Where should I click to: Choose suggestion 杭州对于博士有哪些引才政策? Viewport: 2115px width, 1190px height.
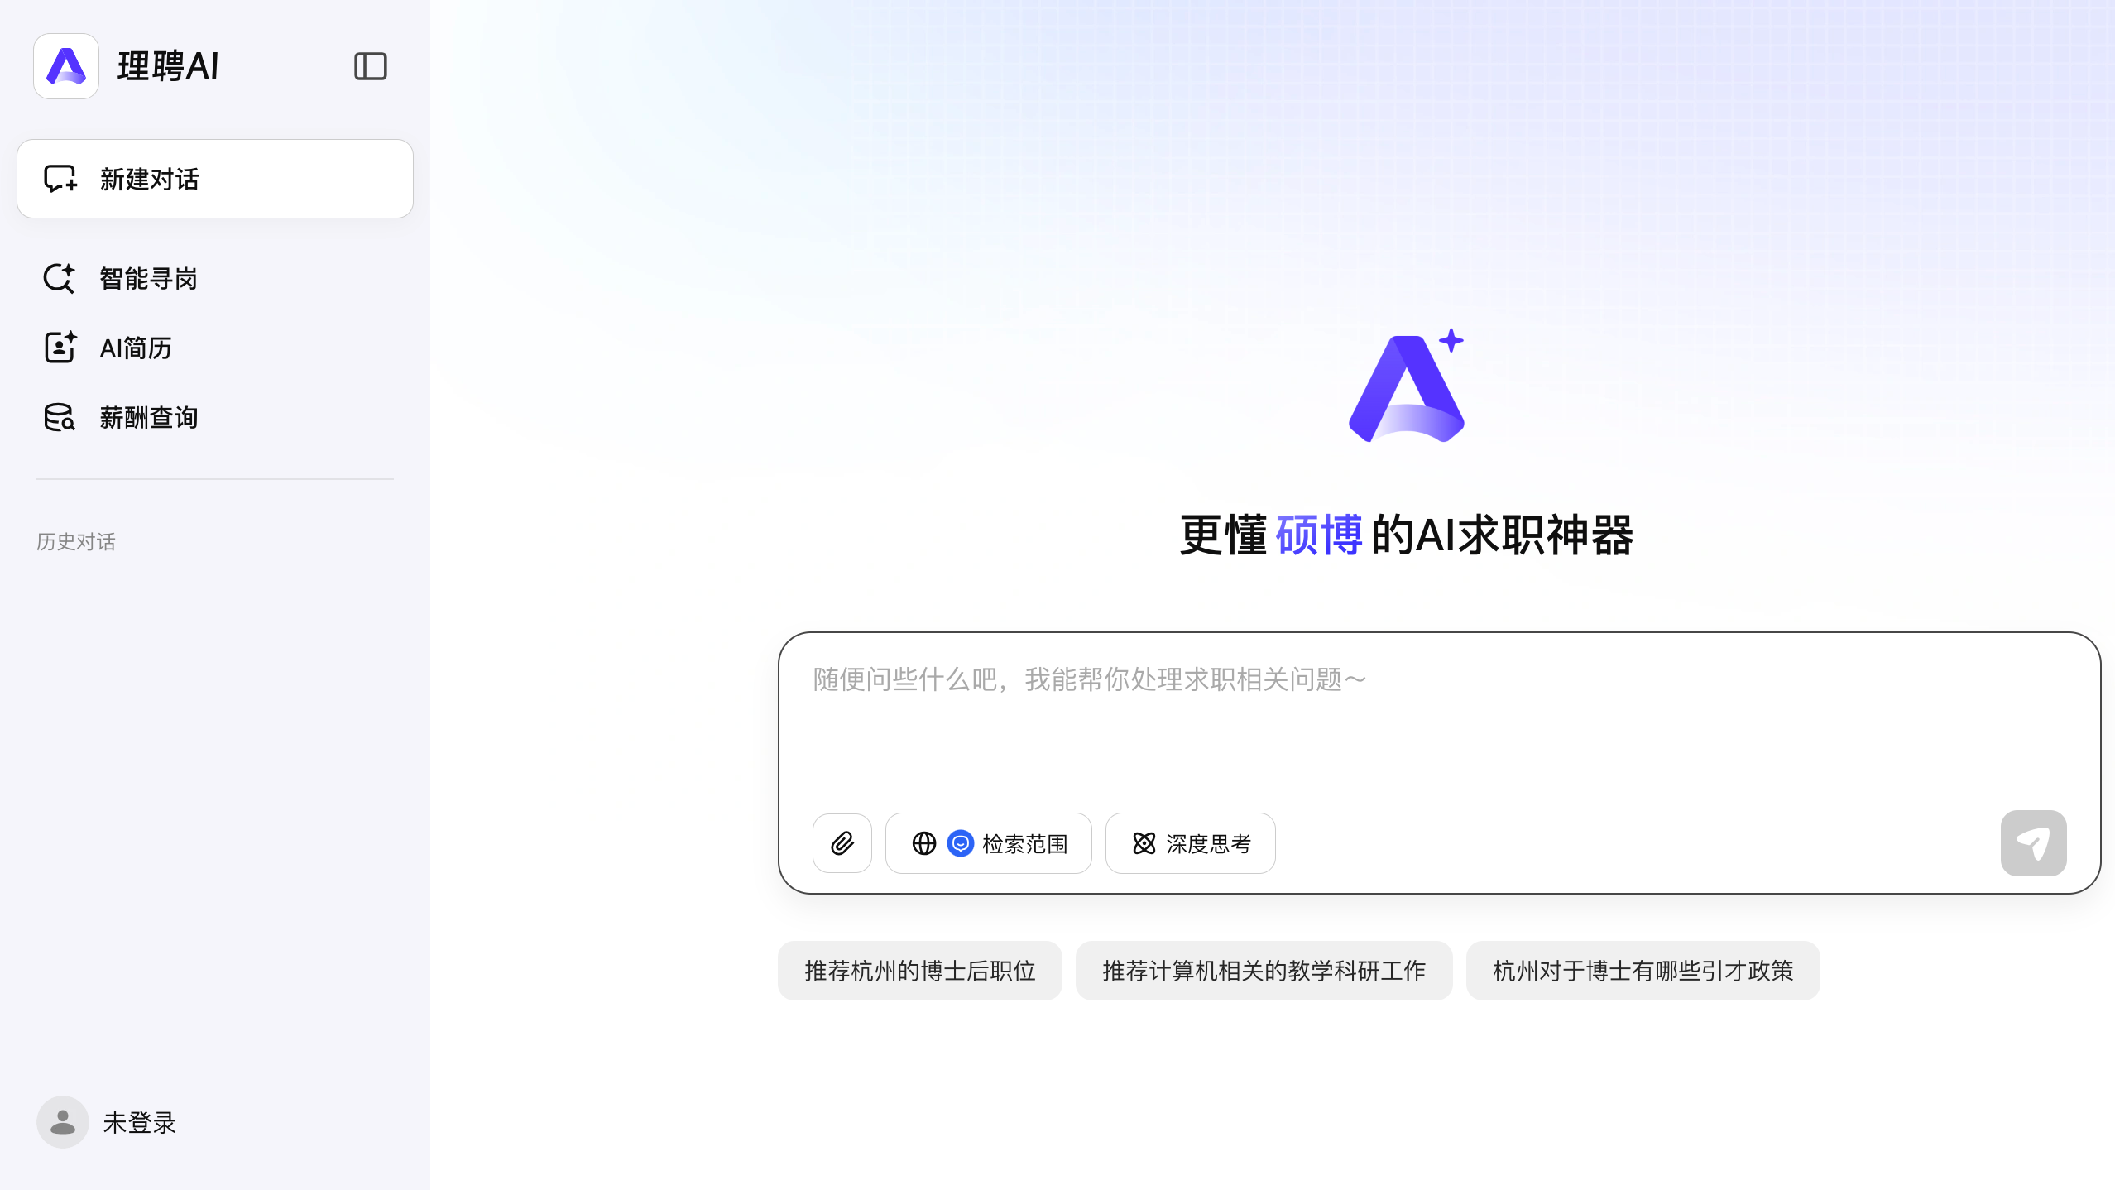[x=1643, y=971]
